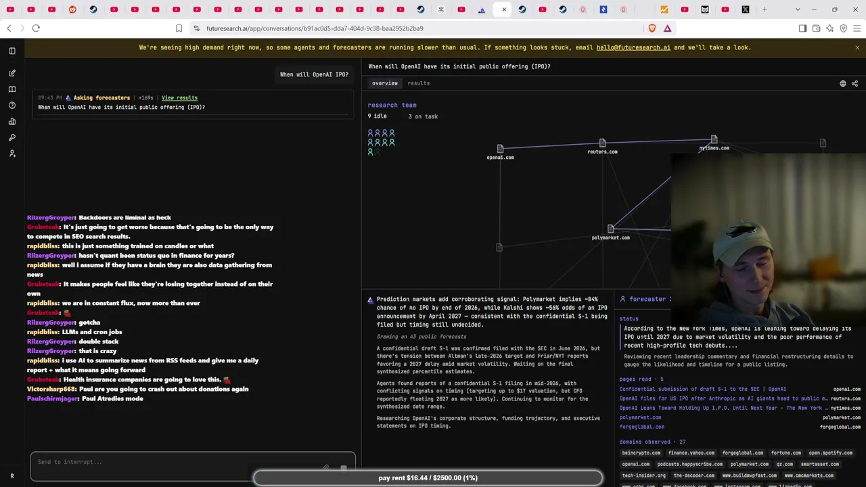Switch to the results tab
The height and width of the screenshot is (487, 866).
click(419, 83)
